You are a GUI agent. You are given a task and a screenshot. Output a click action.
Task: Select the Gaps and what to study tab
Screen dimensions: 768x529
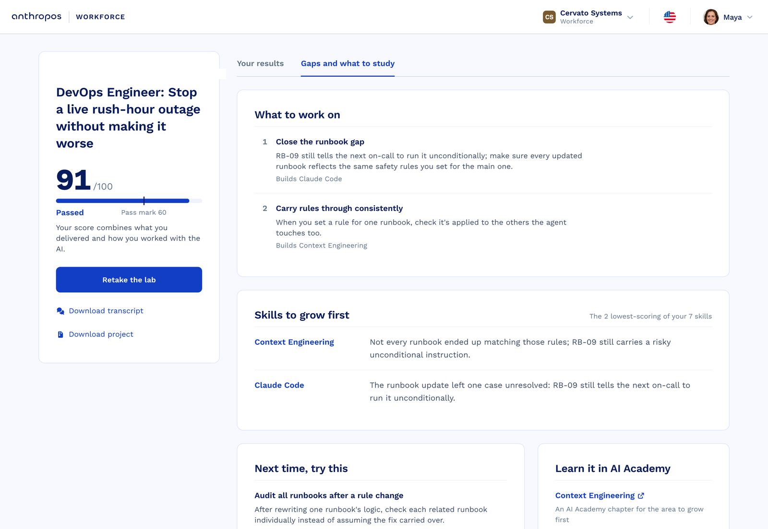[x=348, y=63]
